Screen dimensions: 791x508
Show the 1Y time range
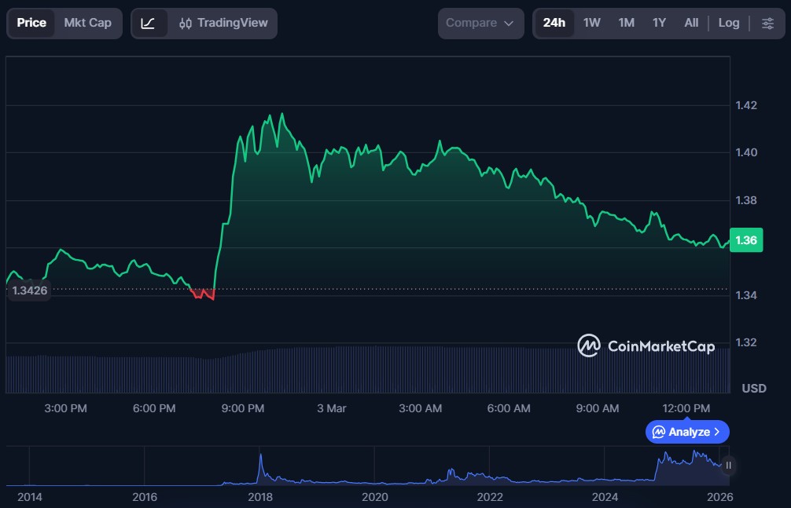coord(659,24)
